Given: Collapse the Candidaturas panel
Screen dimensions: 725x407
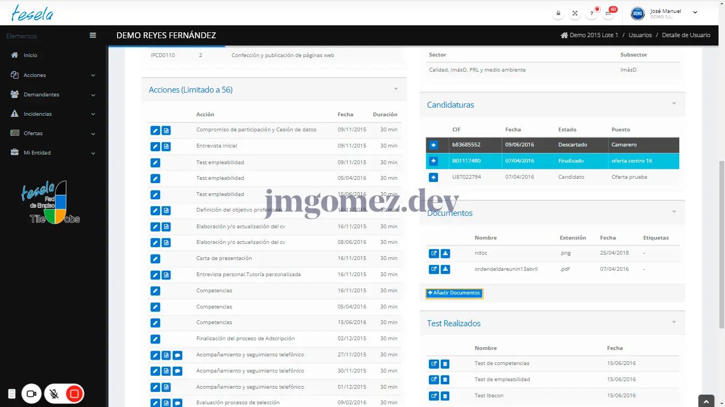Looking at the screenshot, I should coord(674,104).
